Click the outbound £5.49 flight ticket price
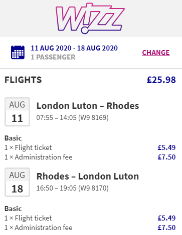 (x=166, y=147)
